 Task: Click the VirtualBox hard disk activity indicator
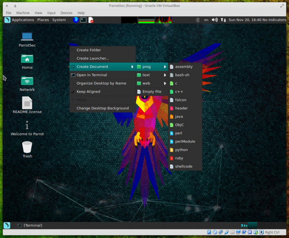[x=209, y=232]
